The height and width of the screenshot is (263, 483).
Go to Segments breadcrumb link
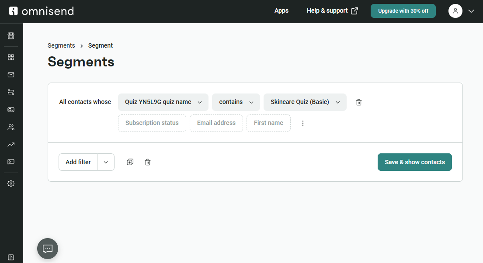pos(61,45)
